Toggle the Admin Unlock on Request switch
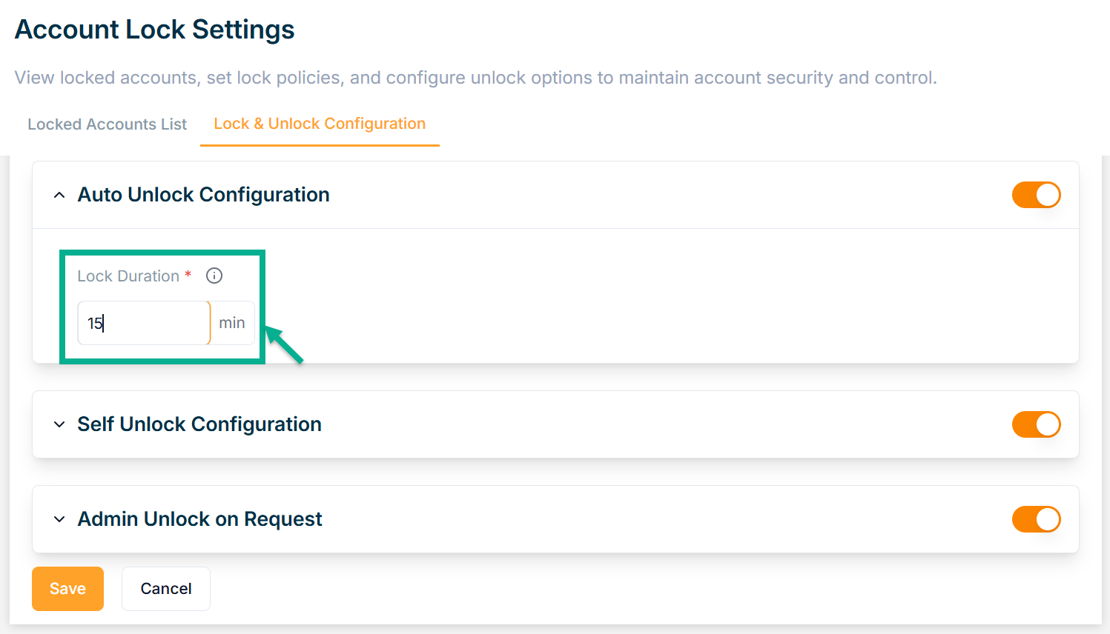This screenshot has width=1110, height=634. (1036, 519)
